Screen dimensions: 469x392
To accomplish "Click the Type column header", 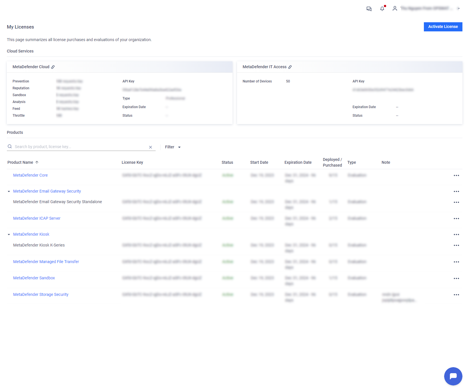I will coord(352,162).
